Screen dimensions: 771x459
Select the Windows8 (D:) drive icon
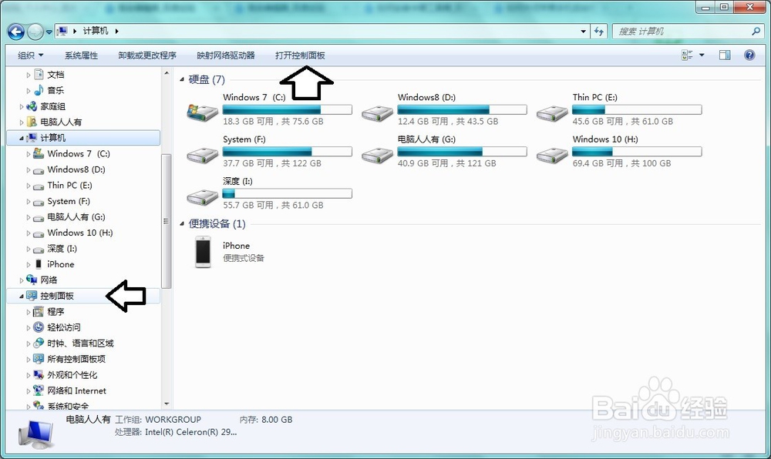click(x=377, y=113)
